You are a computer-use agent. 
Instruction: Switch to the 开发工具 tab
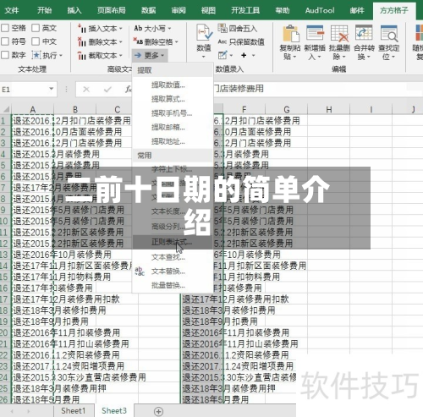pyautogui.click(x=245, y=10)
